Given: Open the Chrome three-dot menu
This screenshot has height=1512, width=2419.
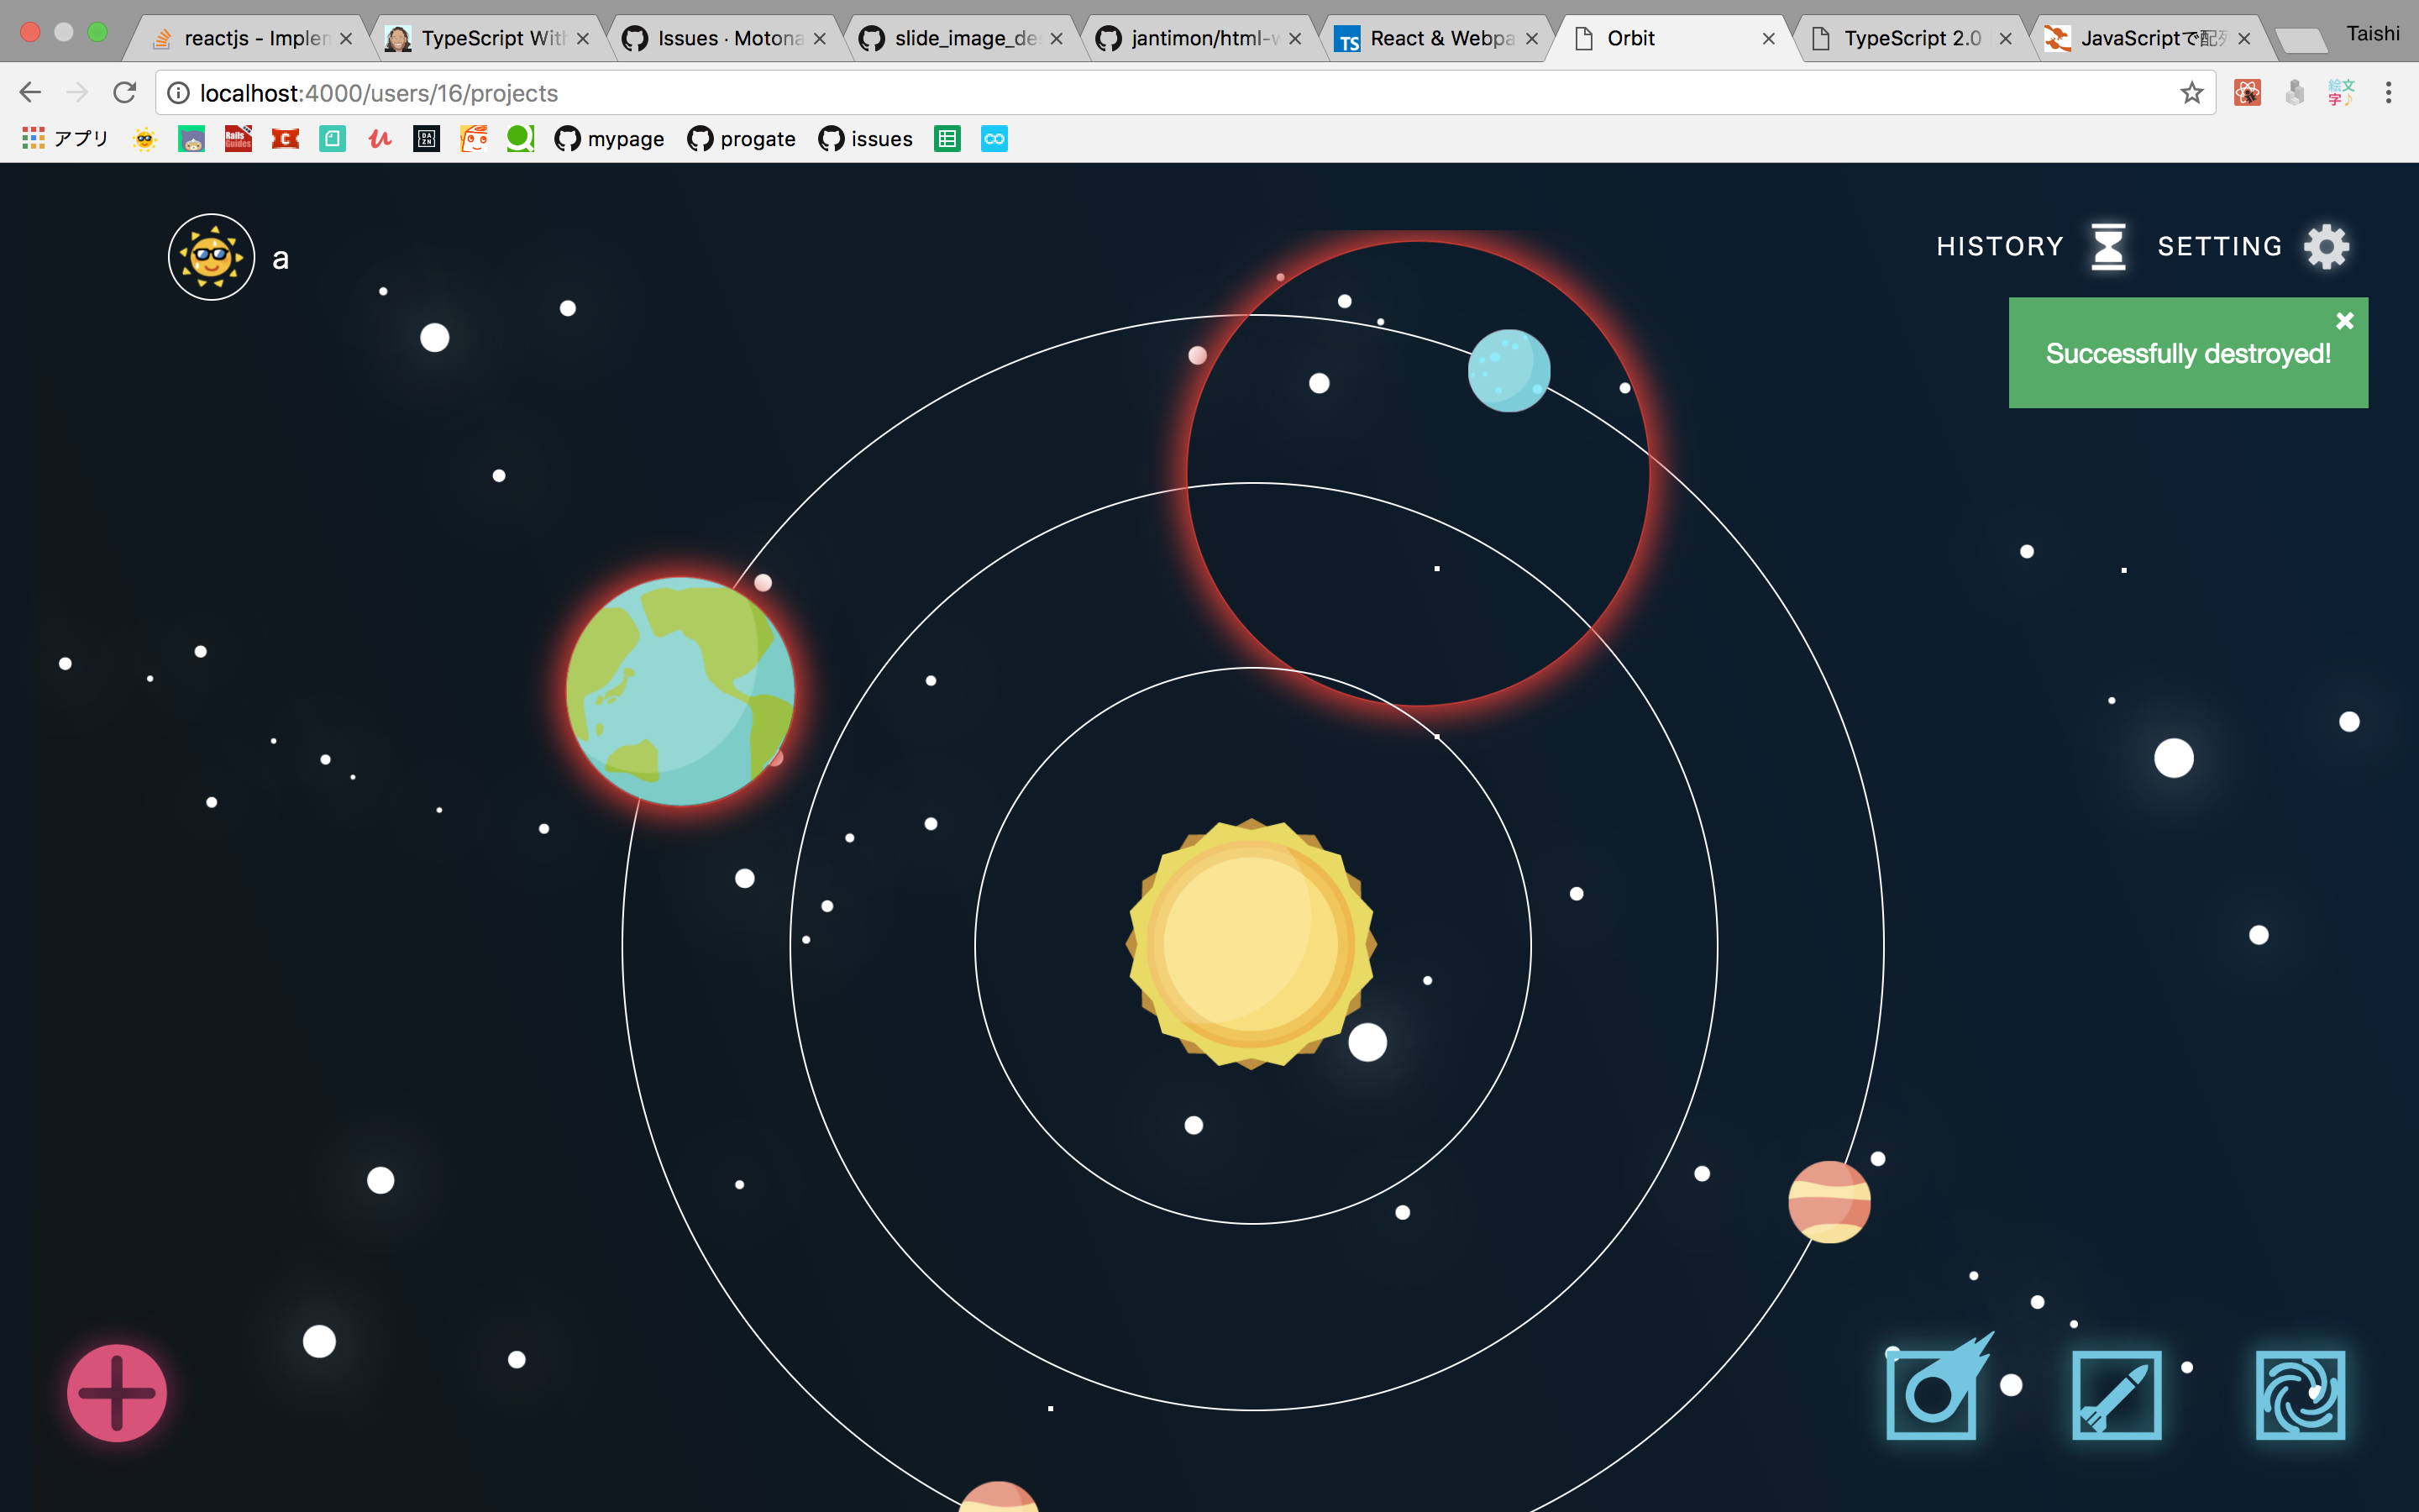Looking at the screenshot, I should [2388, 93].
